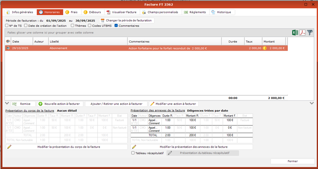Enable the N° de TS checkbox
318x169 pixels.
pyautogui.click(x=7, y=26)
